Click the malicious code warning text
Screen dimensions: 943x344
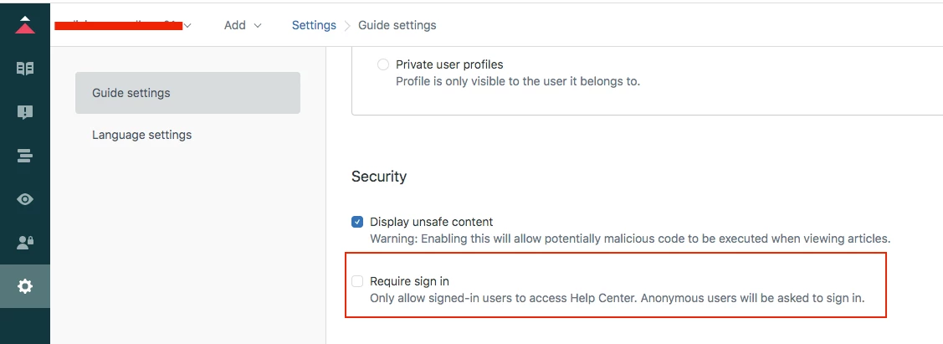pyautogui.click(x=630, y=239)
